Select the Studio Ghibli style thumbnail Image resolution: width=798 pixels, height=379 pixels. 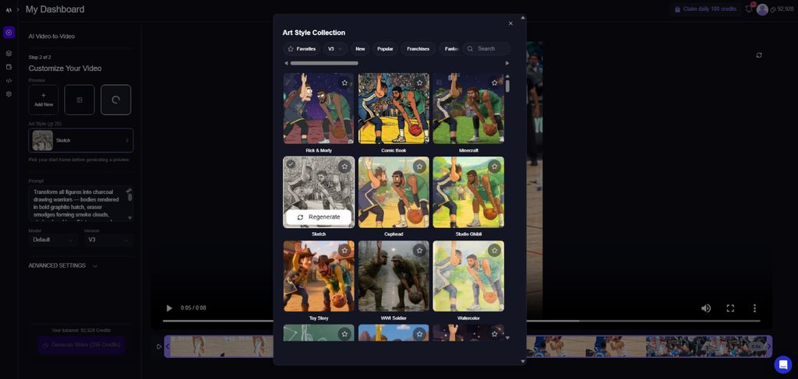[468, 192]
